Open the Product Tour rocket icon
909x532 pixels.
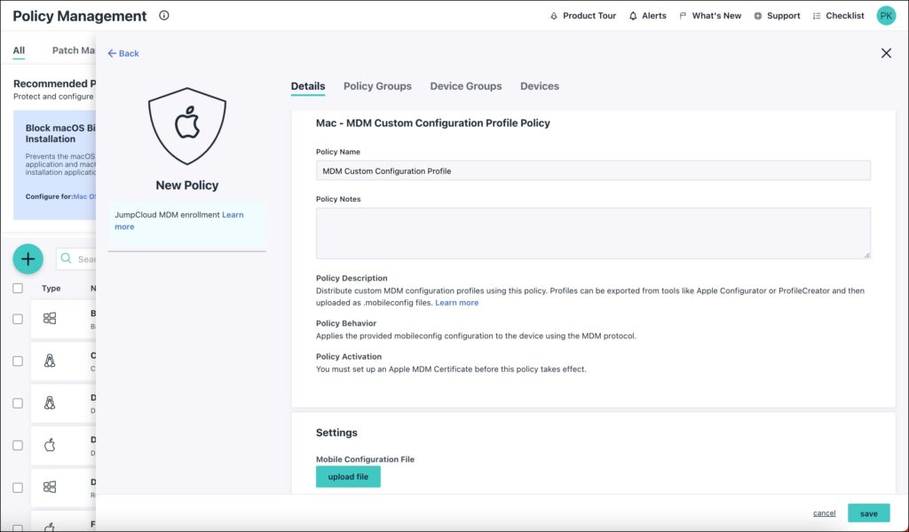pyautogui.click(x=554, y=16)
